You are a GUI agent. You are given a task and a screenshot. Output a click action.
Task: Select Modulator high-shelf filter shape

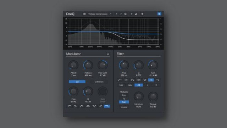click(100, 106)
